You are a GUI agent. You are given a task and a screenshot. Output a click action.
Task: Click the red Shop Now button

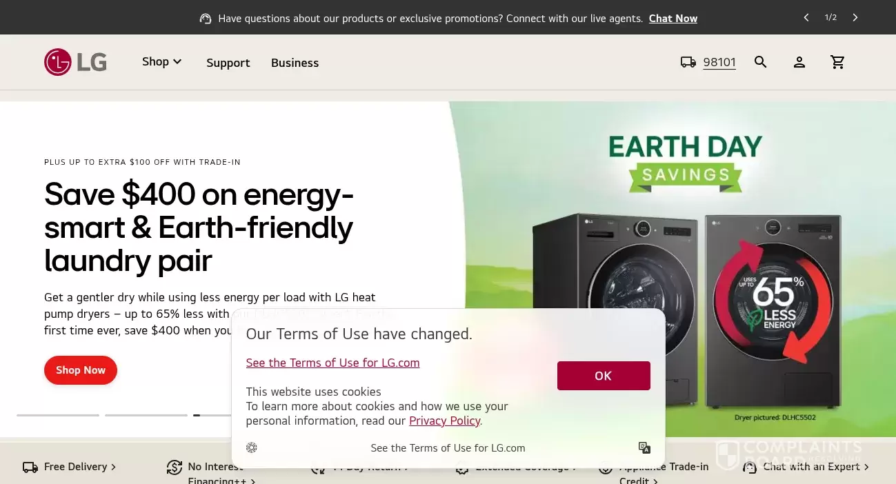81,370
